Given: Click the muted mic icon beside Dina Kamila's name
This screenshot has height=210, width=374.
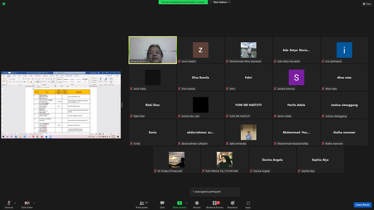Looking at the screenshot, I should [x=179, y=89].
